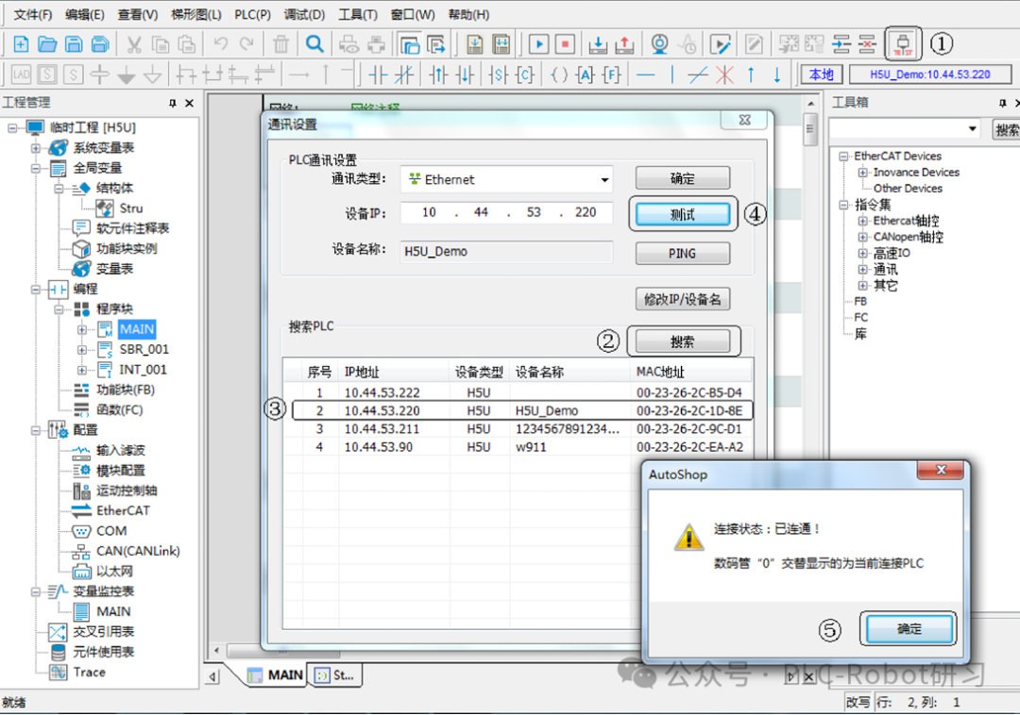
Task: Click the 测试 test button
Action: pyautogui.click(x=682, y=214)
